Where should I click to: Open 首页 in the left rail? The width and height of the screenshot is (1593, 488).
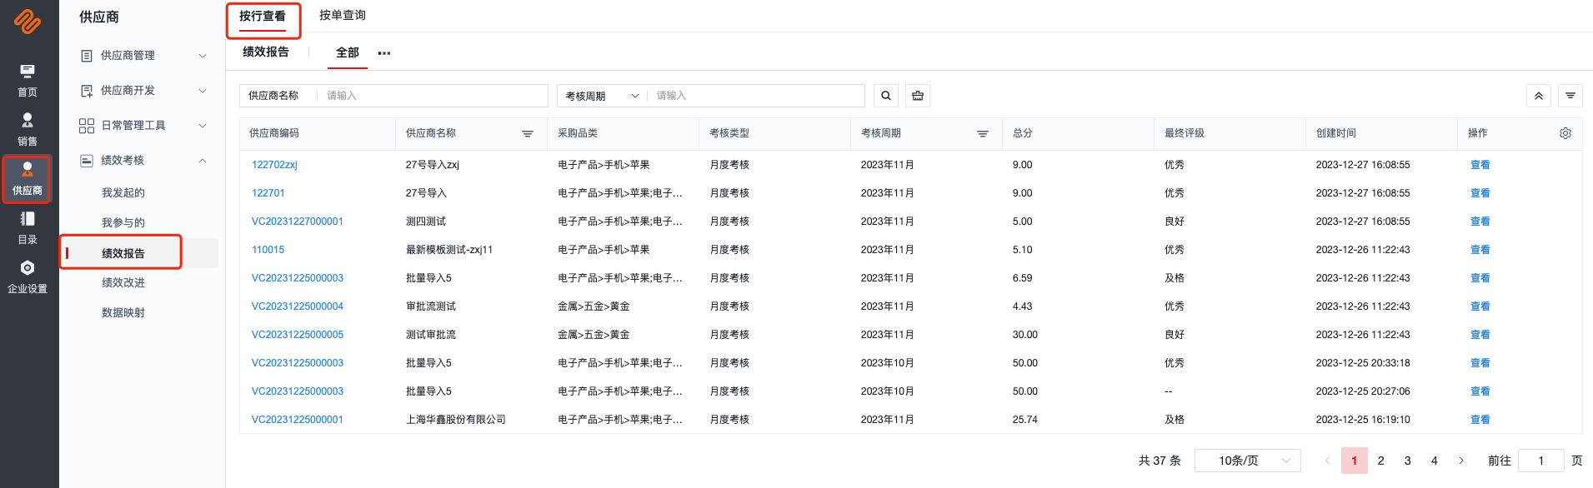click(x=28, y=81)
